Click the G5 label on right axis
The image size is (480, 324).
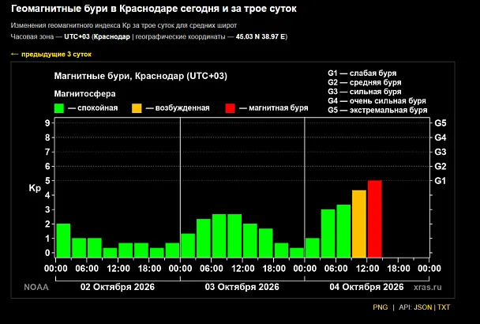pos(441,123)
